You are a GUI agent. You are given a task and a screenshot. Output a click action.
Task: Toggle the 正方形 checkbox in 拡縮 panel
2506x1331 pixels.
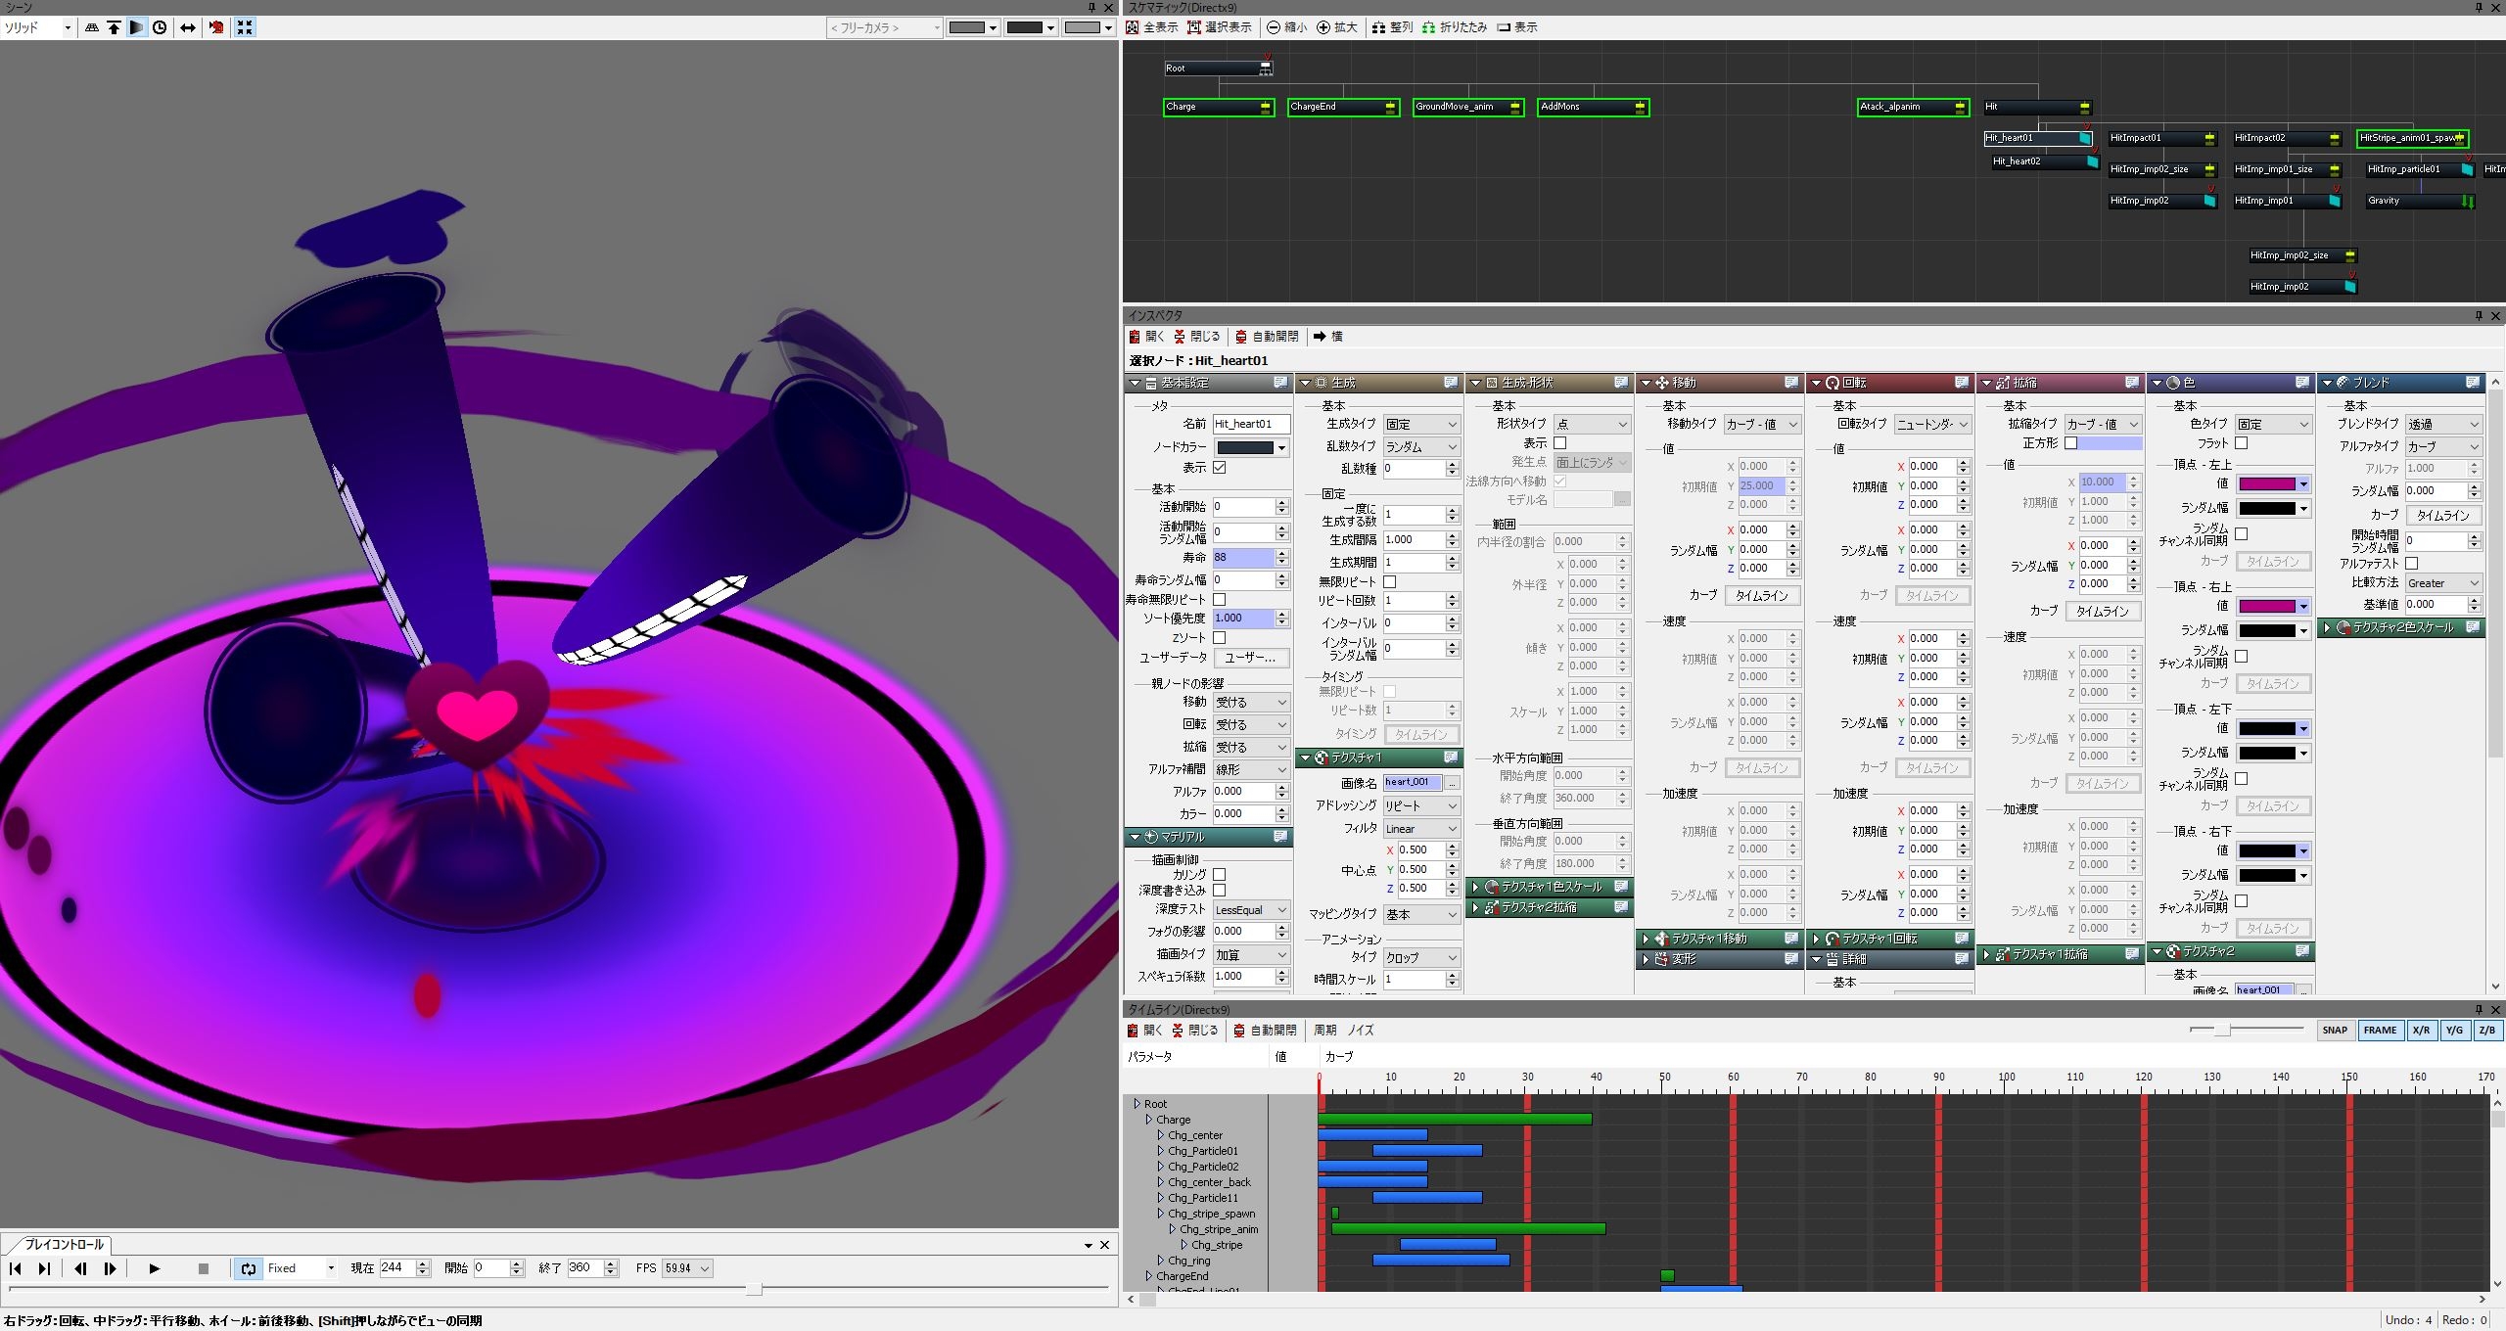(x=2070, y=443)
